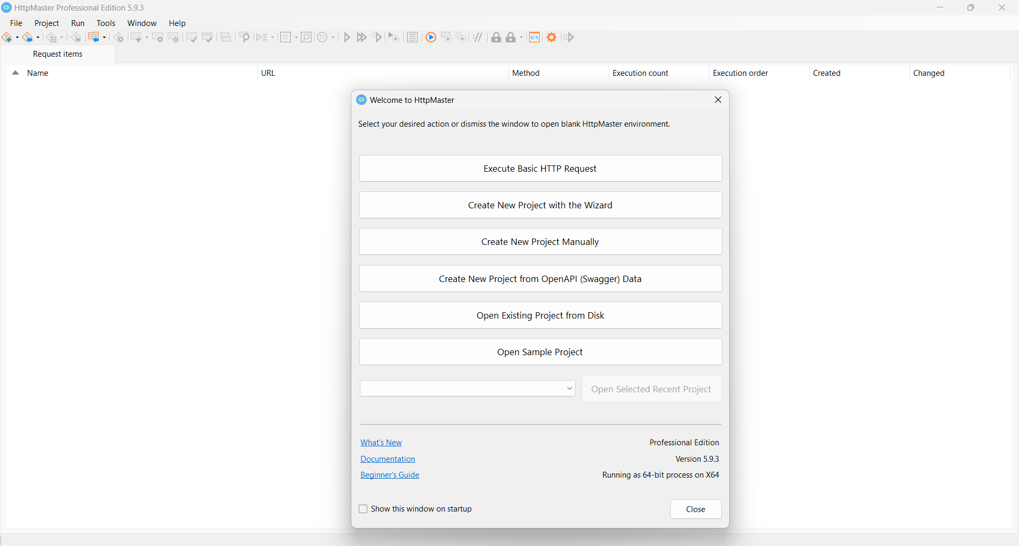Expand the open project icon dropdown arrow

pyautogui.click(x=38, y=37)
